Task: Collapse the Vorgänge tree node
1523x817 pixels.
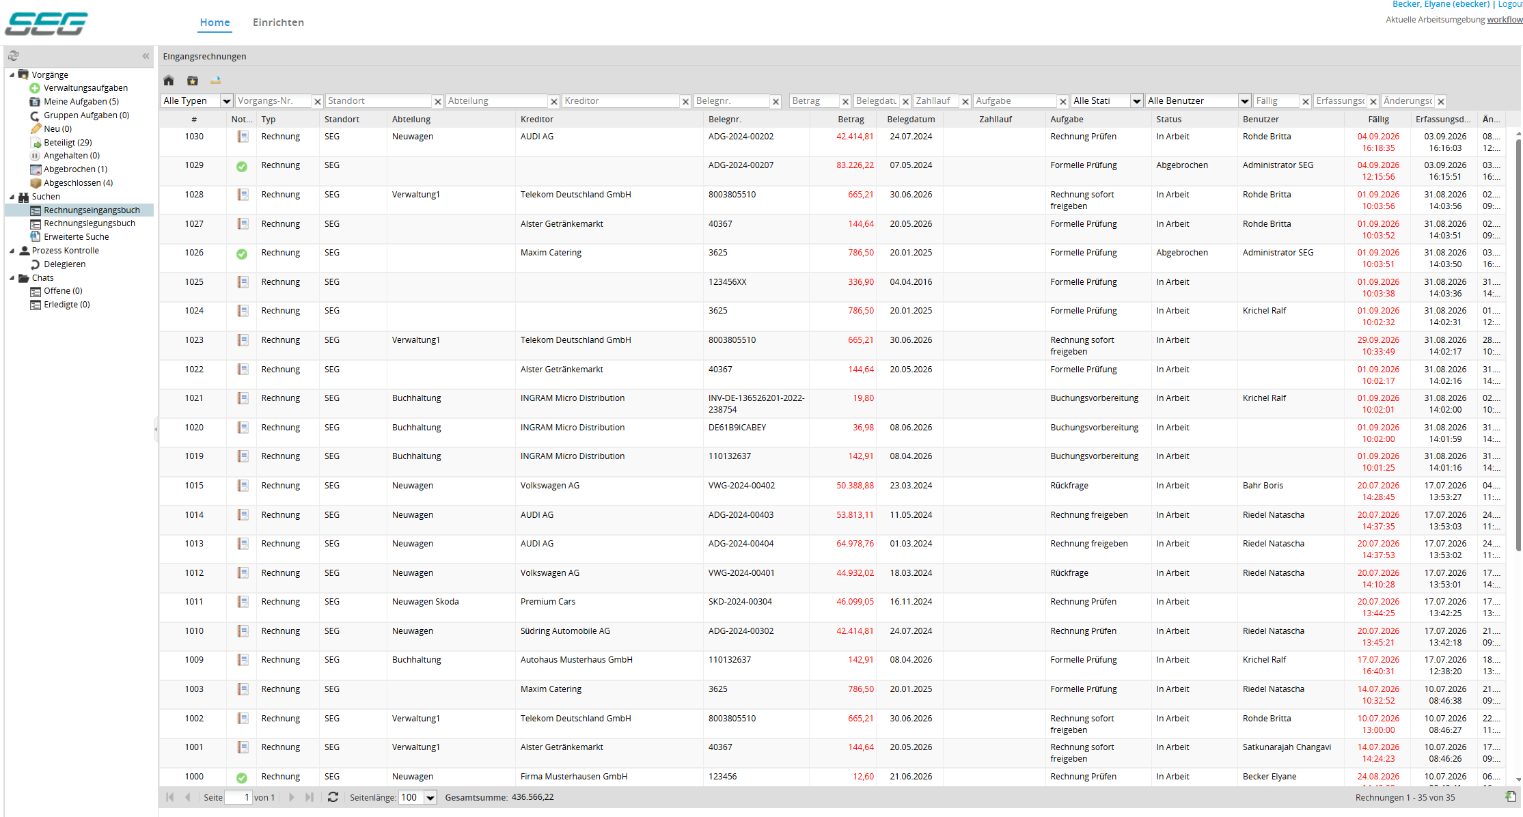Action: 12,75
